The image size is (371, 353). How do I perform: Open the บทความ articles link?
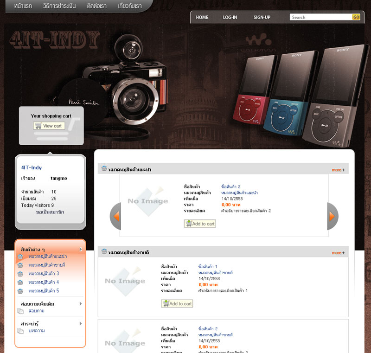point(37,331)
